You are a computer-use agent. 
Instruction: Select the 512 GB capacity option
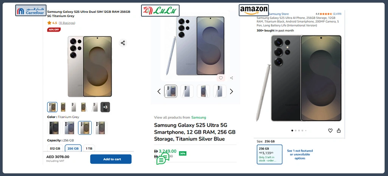pyautogui.click(x=55, y=148)
